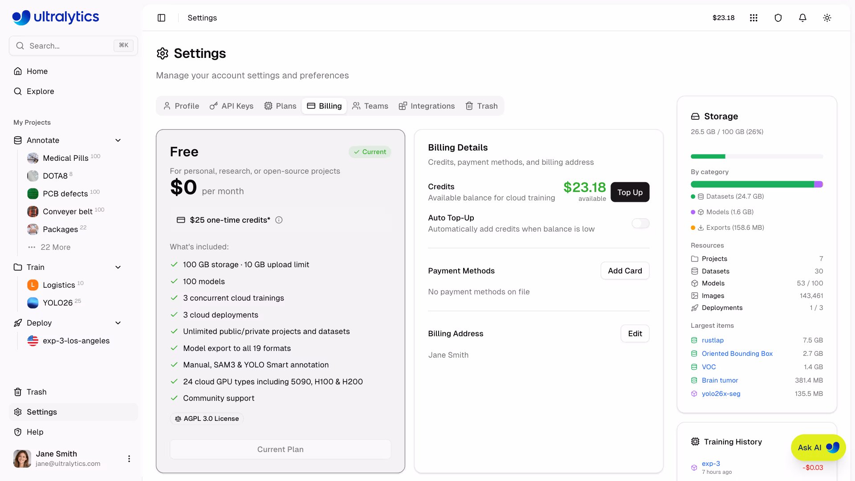This screenshot has height=481, width=855.
Task: Click the Top Up button
Action: click(630, 192)
